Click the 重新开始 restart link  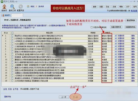click(x=8, y=97)
